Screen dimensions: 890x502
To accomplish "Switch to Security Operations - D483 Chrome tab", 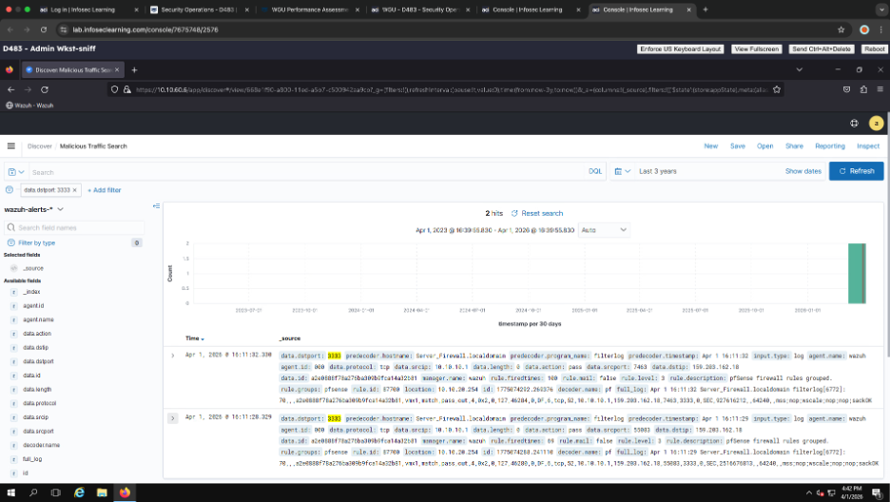I will pyautogui.click(x=199, y=10).
